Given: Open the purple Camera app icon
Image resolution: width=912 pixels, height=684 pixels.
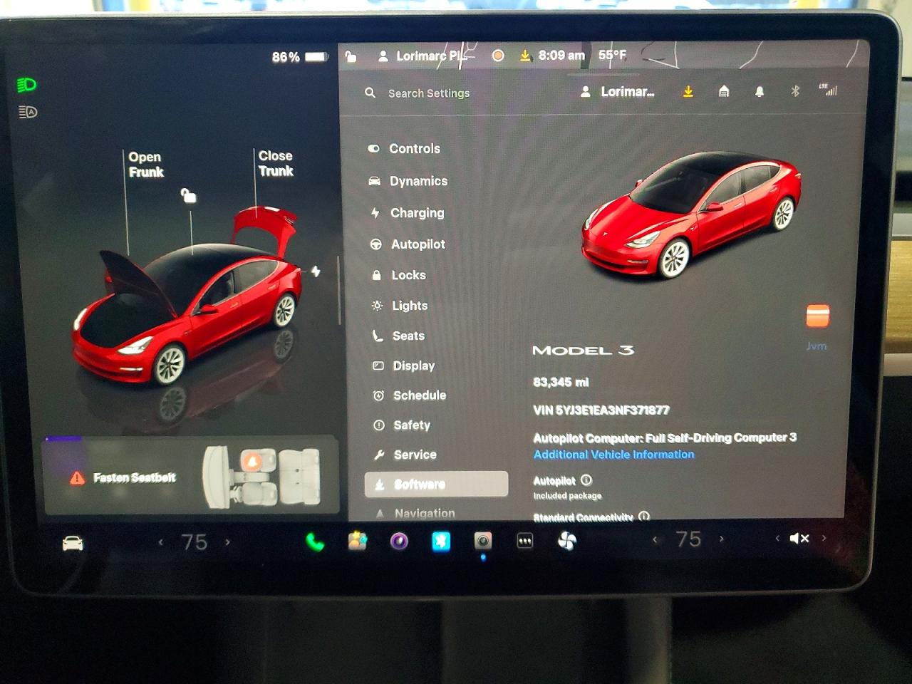Looking at the screenshot, I should coord(399,541).
